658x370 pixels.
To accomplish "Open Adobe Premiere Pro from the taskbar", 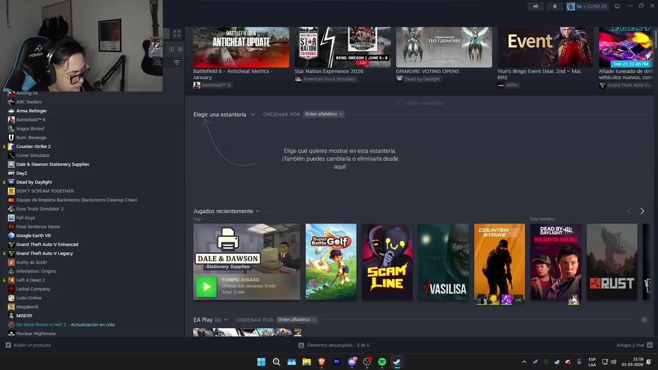I will 337,362.
